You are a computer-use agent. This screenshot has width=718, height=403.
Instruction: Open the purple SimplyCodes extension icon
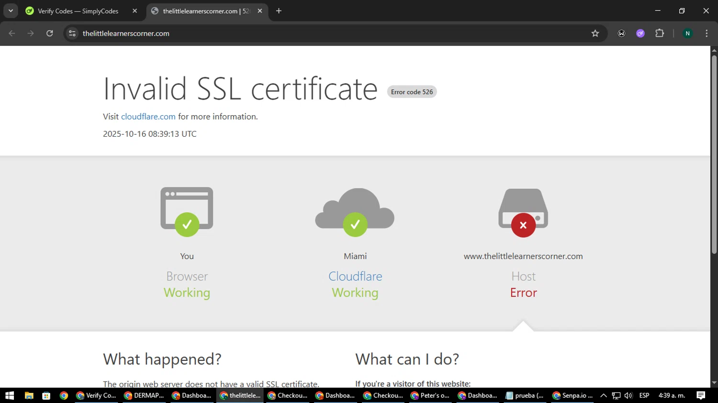pos(640,33)
